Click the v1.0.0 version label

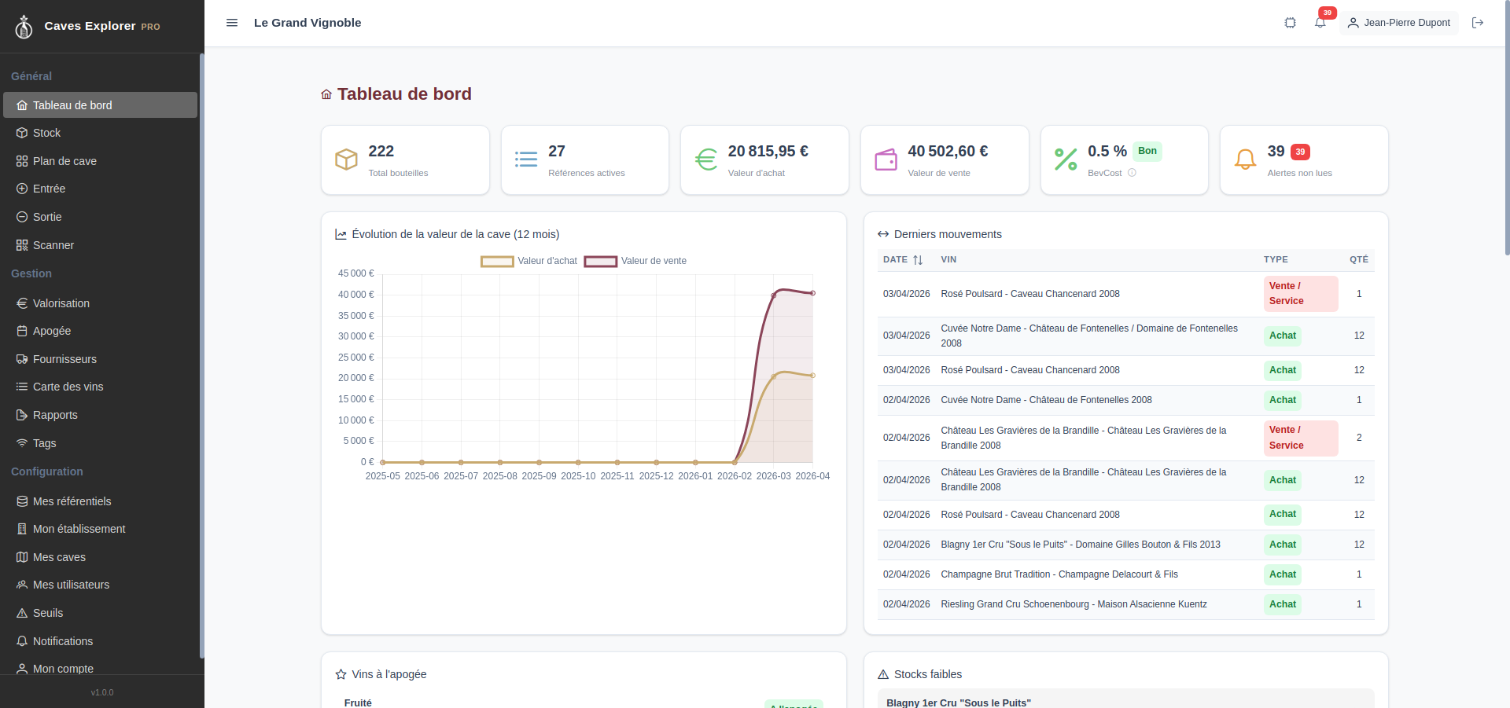(102, 692)
